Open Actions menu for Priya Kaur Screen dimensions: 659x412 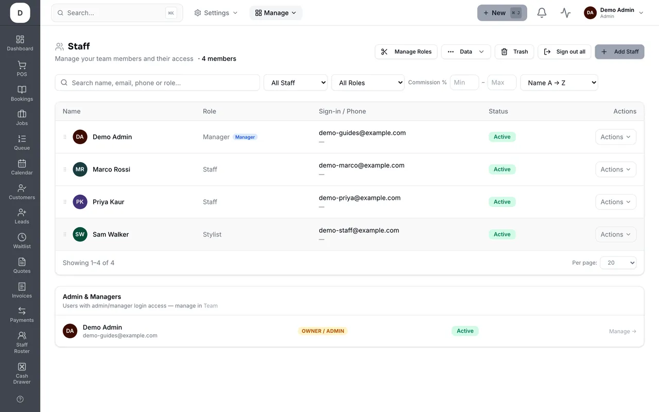point(616,202)
